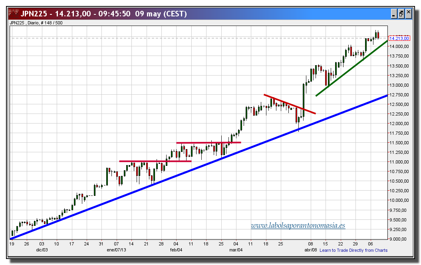Click the JPN225 title bar text

tap(103, 14)
